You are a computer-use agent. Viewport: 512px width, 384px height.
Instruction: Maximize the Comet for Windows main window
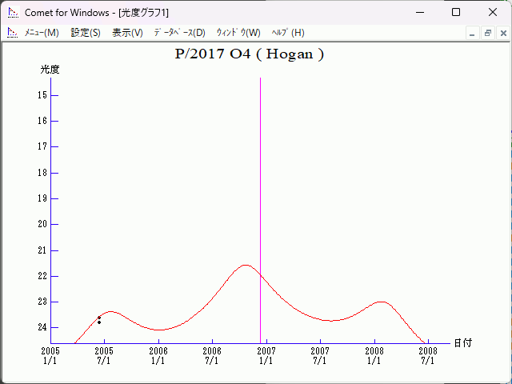click(455, 12)
